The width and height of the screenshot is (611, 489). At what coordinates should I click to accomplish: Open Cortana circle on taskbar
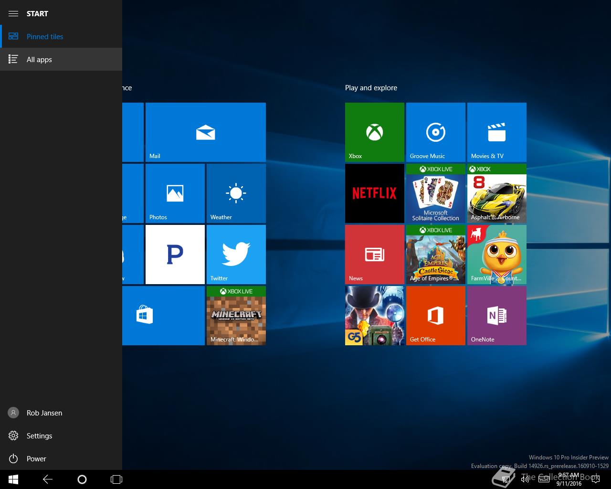click(82, 479)
